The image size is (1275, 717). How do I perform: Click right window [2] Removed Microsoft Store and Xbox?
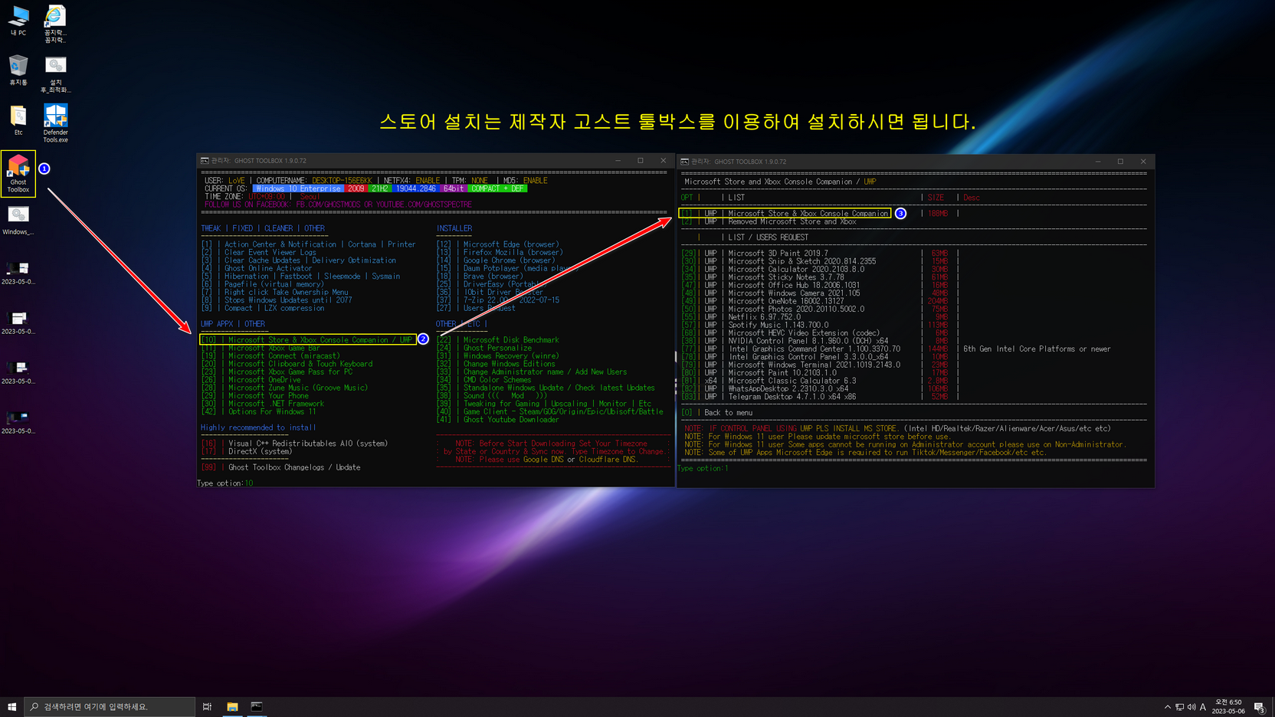(x=769, y=221)
